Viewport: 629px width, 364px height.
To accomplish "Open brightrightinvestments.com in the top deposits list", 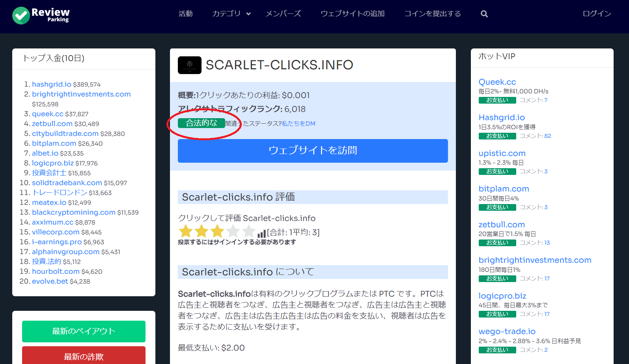I will (81, 94).
